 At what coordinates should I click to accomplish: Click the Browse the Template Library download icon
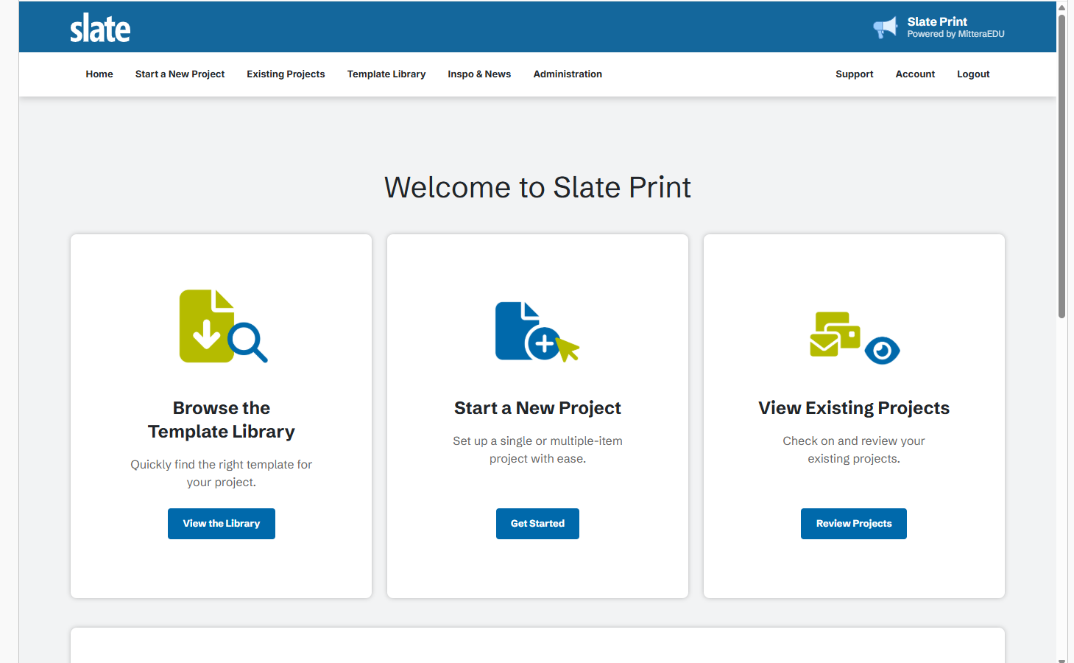223,326
